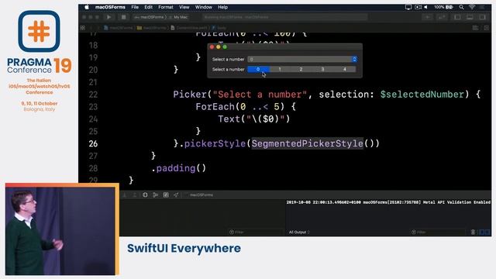Image resolution: width=496 pixels, height=279 pixels.
Task: Toggle the navigator panel
Action: [458, 17]
